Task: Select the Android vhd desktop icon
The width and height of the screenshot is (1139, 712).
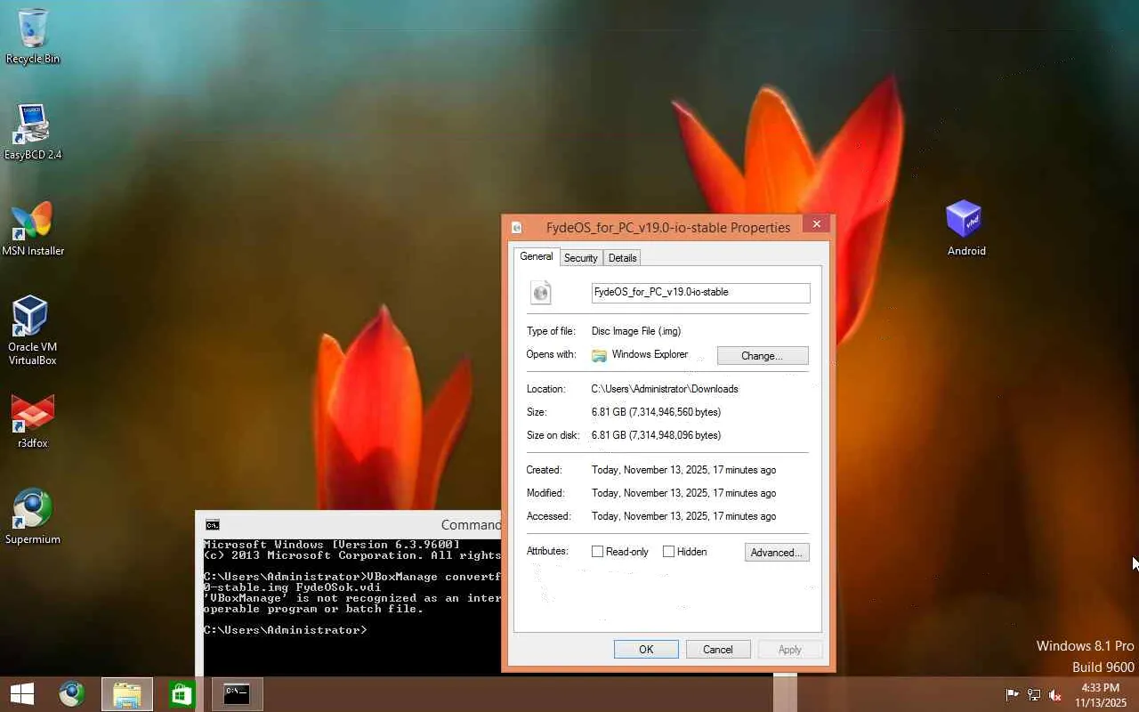Action: 966,228
